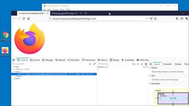This screenshot has height=106, width=189.
Task: Show the sidebars icon
Action: [182, 19]
